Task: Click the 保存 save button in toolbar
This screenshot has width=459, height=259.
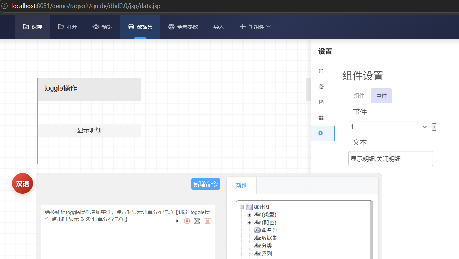Action: pyautogui.click(x=32, y=27)
